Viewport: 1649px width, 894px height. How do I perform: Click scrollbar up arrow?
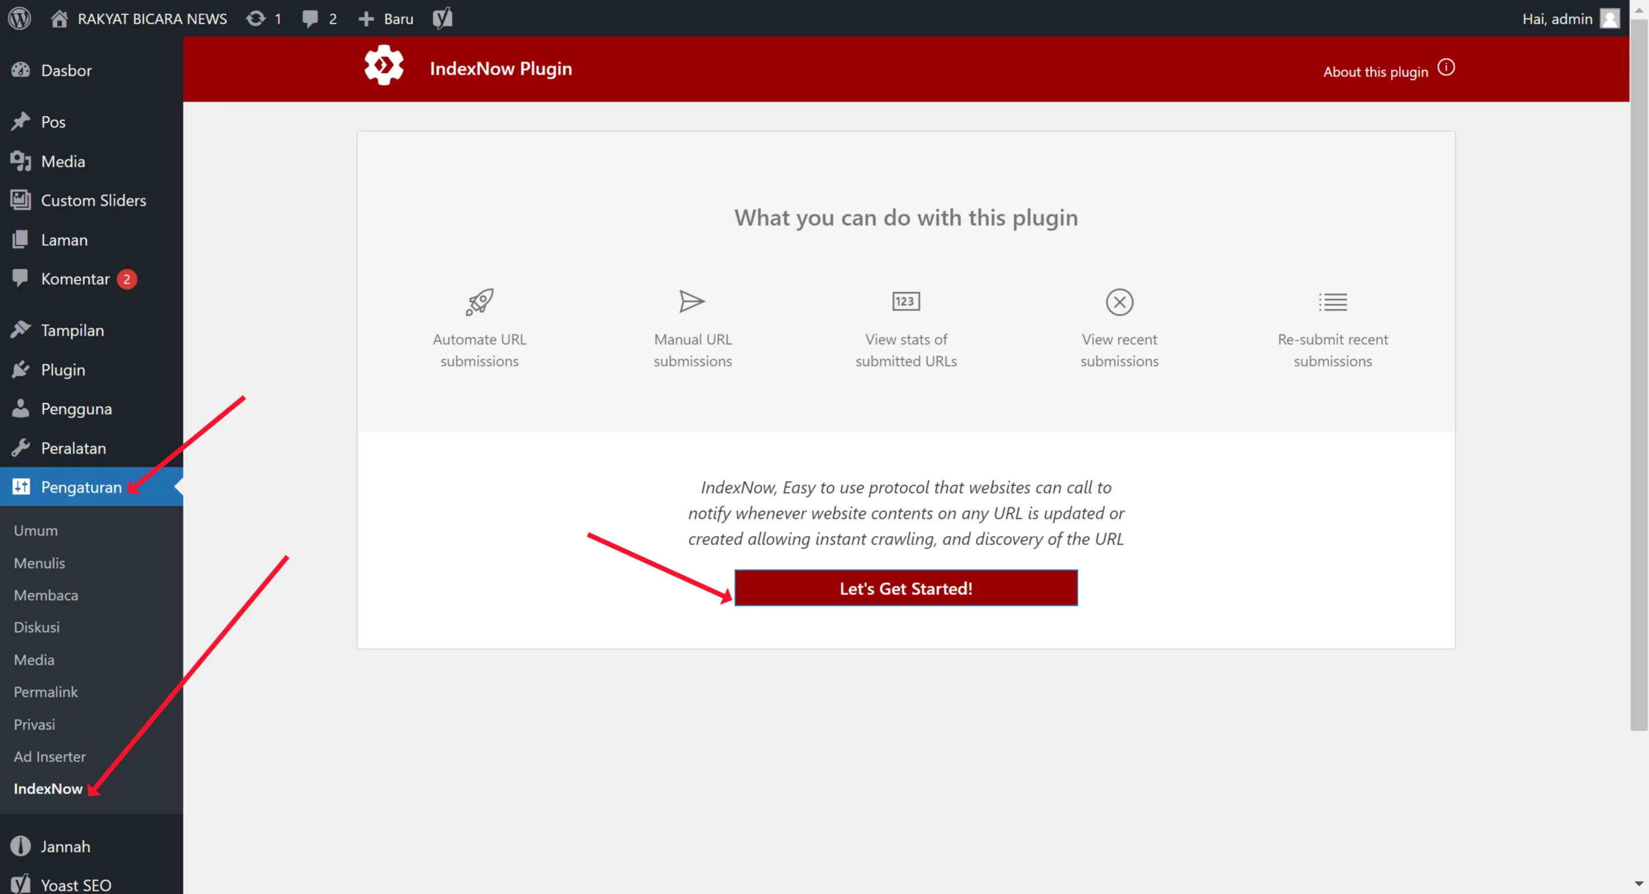1639,10
